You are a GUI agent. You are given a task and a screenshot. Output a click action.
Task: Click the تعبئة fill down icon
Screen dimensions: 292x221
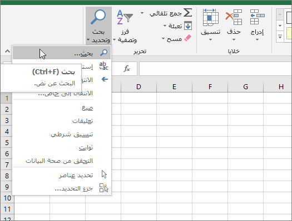(x=188, y=25)
